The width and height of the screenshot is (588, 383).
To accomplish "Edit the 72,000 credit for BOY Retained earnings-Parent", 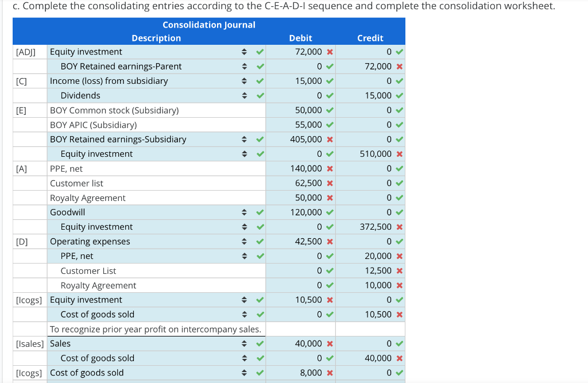I will 370,67.
